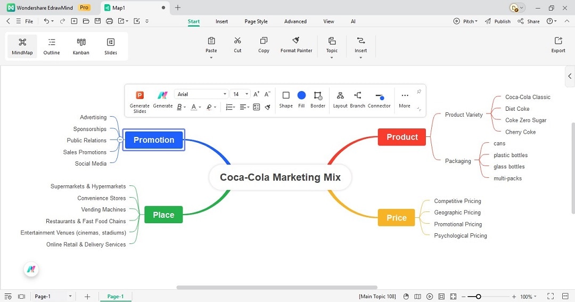Click the fullscreen icon in status bar
The width and height of the screenshot is (575, 302).
pos(551,296)
